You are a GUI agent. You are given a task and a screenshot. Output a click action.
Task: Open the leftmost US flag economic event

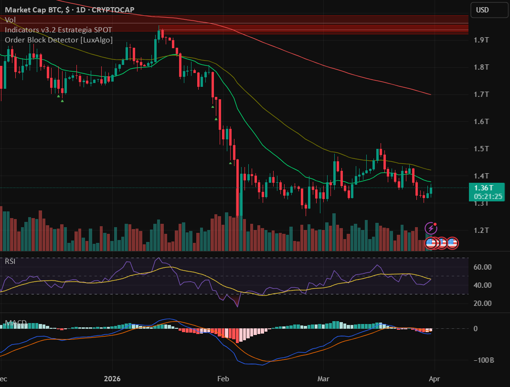431,243
